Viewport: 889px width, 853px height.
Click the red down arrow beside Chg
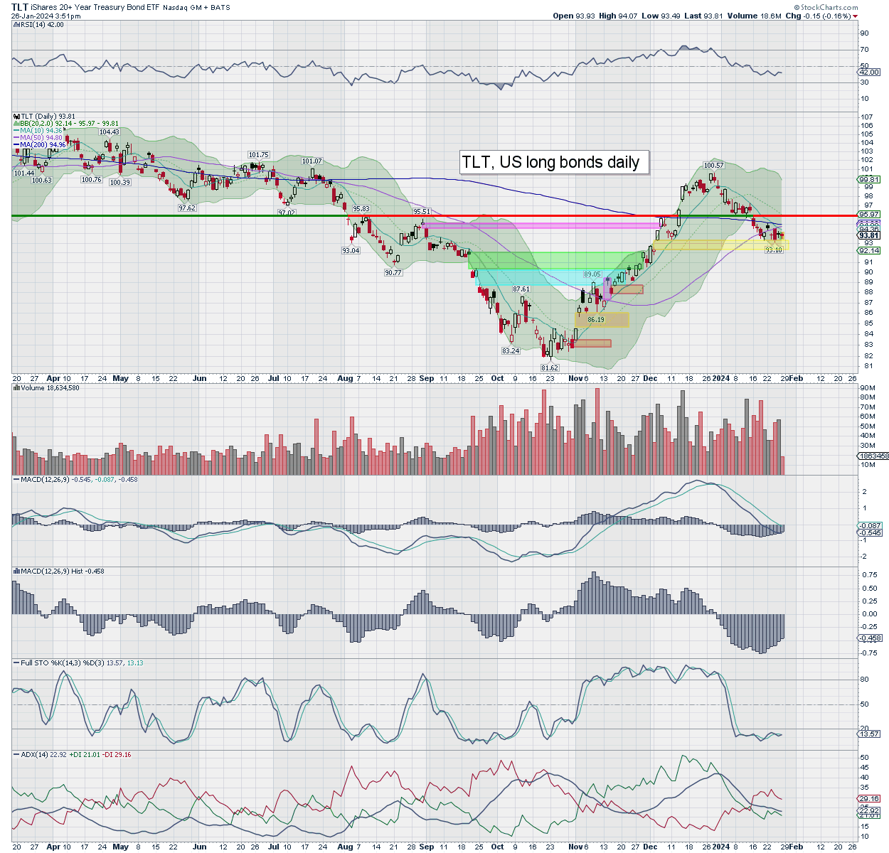pyautogui.click(x=856, y=16)
